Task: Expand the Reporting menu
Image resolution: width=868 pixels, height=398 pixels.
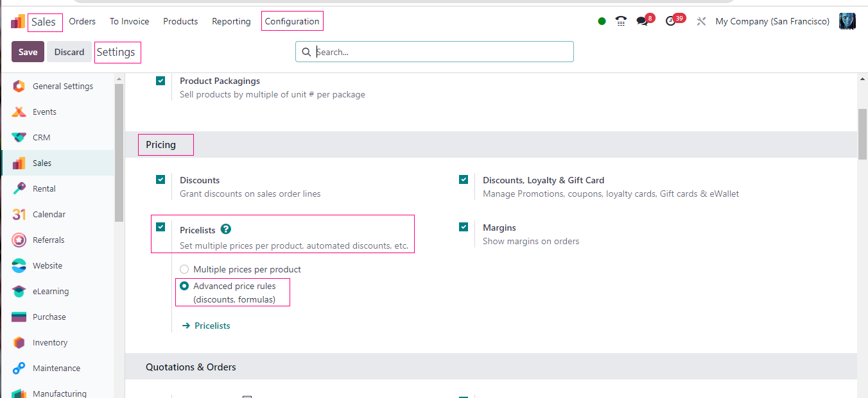Action: point(231,21)
